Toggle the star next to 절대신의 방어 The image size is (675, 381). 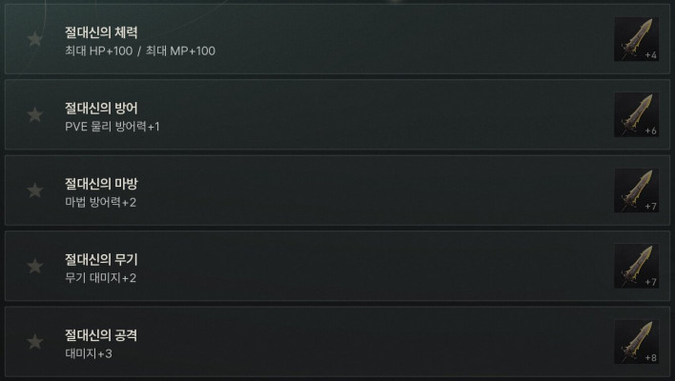pos(35,115)
